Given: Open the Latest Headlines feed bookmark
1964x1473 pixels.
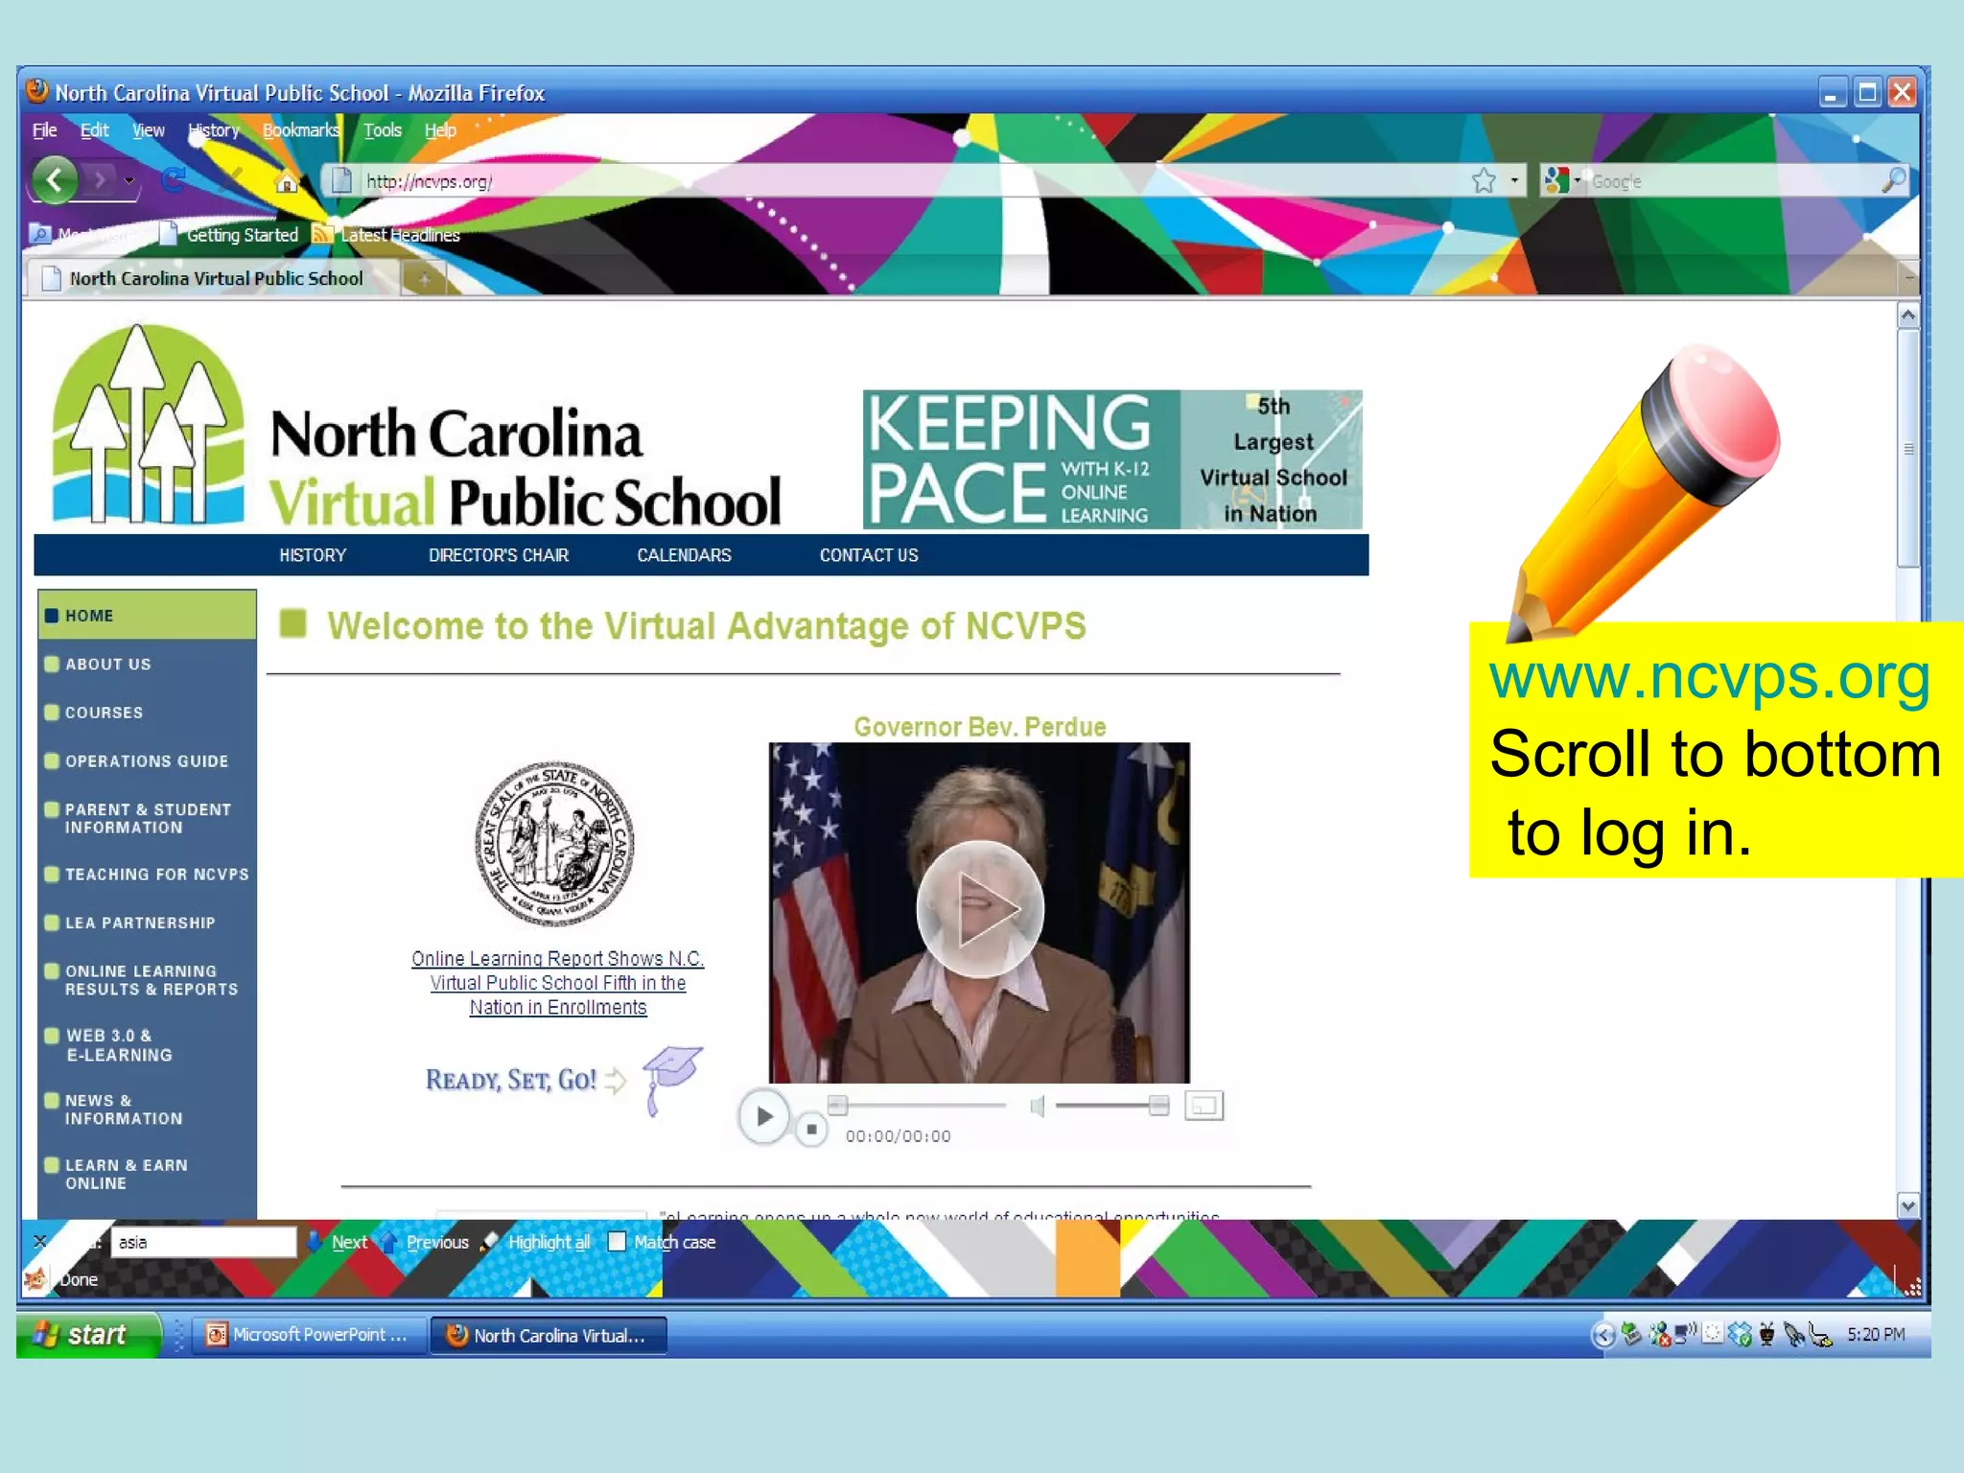Looking at the screenshot, I should coord(386,235).
